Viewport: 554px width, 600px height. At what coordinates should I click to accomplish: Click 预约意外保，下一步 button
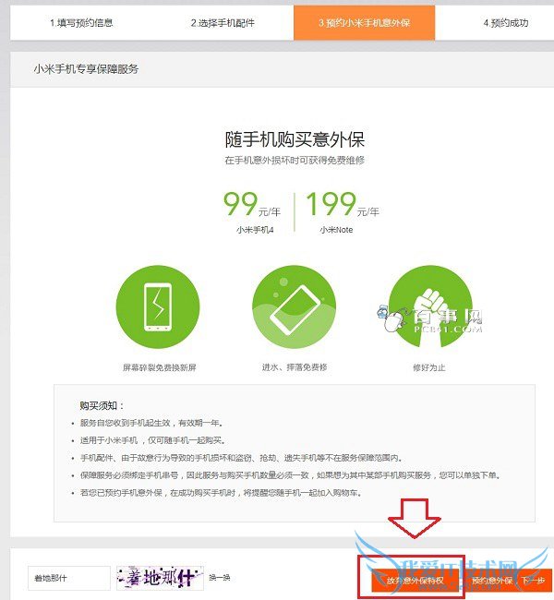pyautogui.click(x=509, y=581)
